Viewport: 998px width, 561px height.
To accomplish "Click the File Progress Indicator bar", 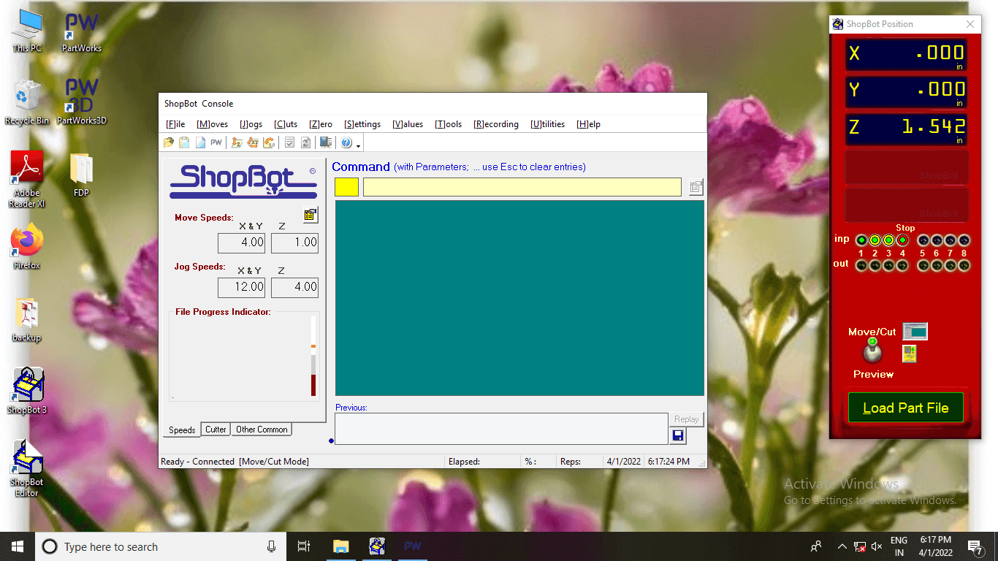I will pos(313,356).
